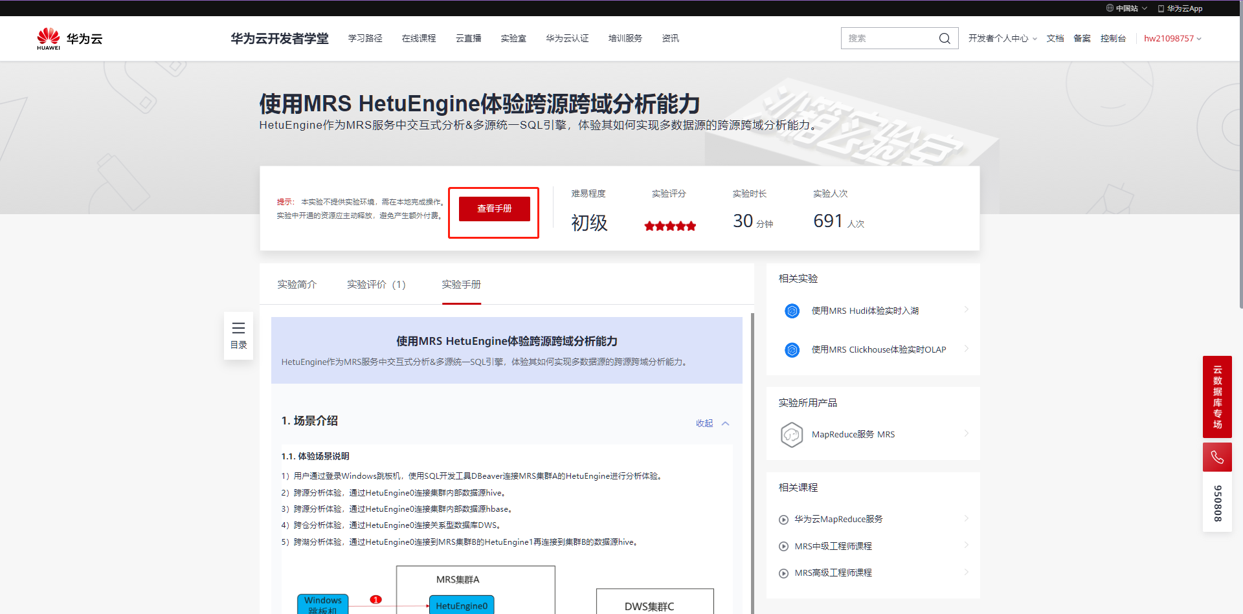Open the 实验评价 tab

click(376, 284)
